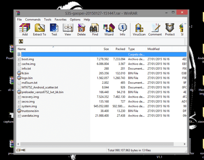
Task: Click size value 945.052.080 of system.img
Action: pyautogui.click(x=101, y=106)
